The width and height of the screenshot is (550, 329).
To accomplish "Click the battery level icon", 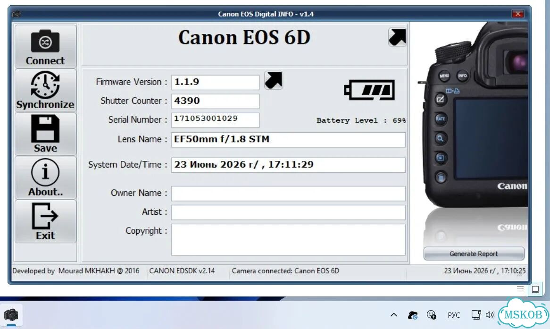I will [x=369, y=90].
